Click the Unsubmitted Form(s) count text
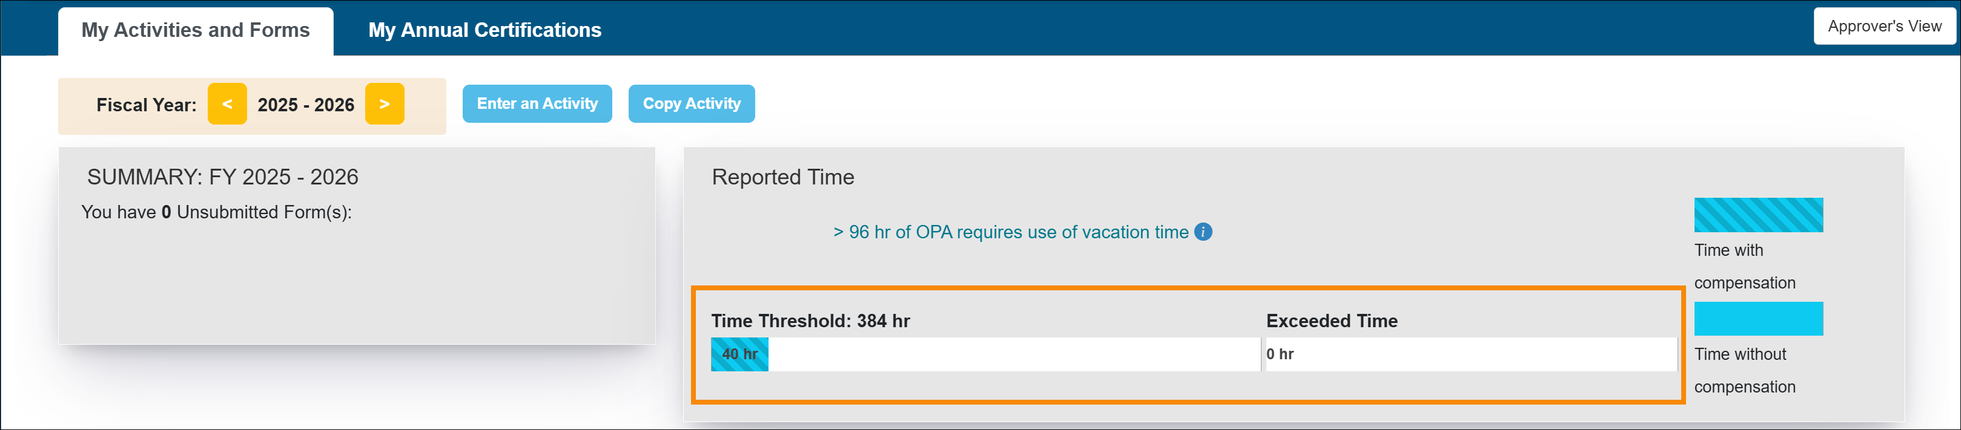This screenshot has height=430, width=1961. pos(216,213)
